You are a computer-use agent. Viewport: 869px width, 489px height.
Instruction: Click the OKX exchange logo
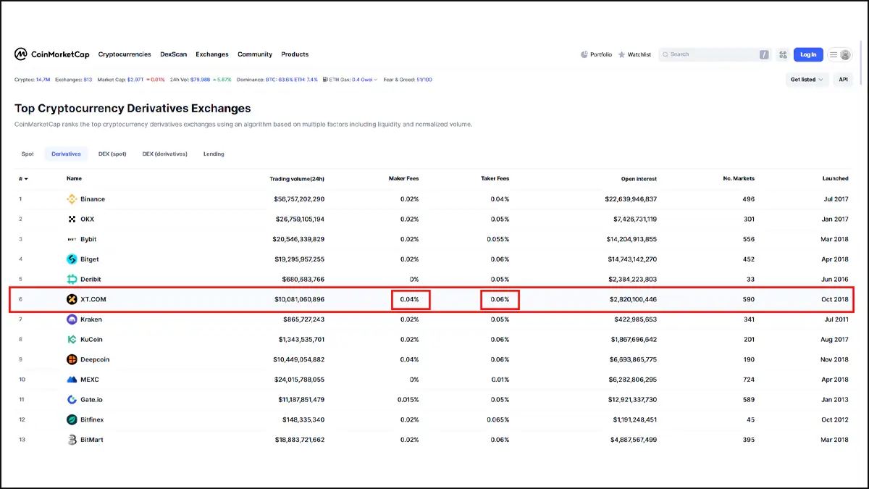pyautogui.click(x=72, y=219)
